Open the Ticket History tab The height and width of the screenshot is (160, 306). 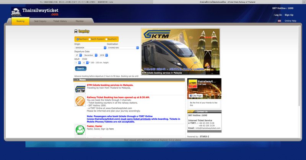(x=60, y=21)
